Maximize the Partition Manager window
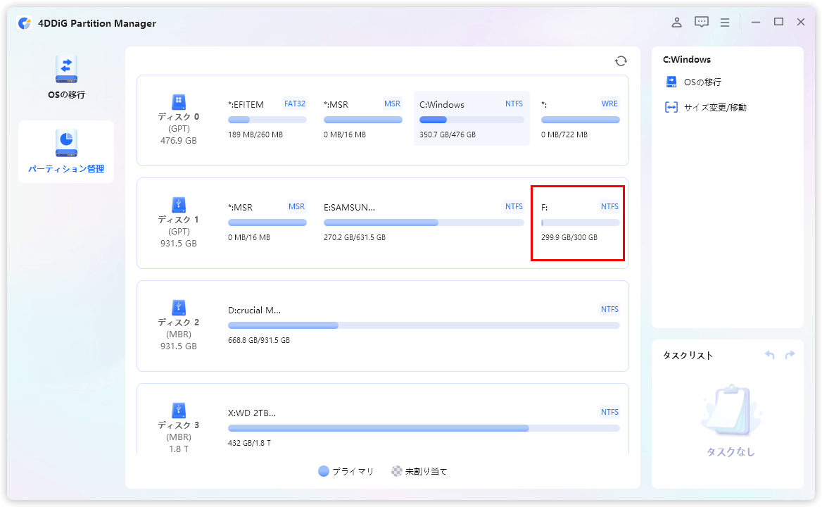Viewport: 822px width, 507px height. 778,22
